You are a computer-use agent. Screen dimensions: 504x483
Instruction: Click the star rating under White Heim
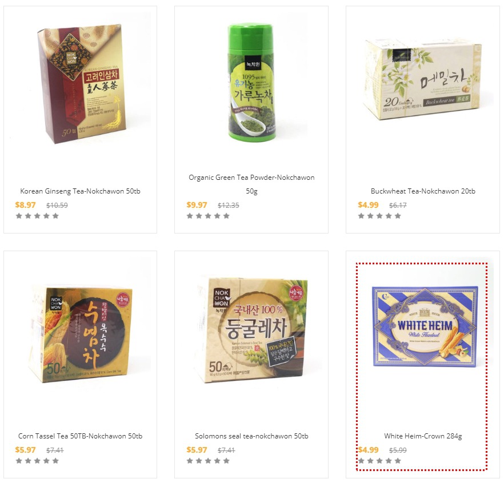[x=379, y=461]
